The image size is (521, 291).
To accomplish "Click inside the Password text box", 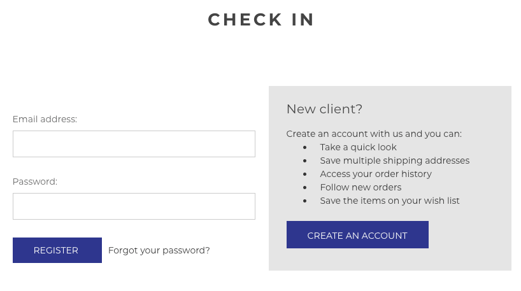I will [x=134, y=206].
